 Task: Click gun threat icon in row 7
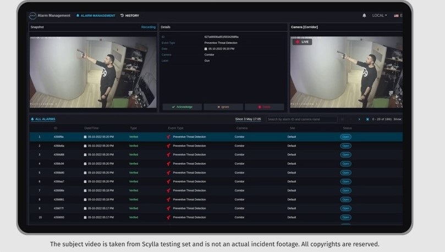coord(169,191)
